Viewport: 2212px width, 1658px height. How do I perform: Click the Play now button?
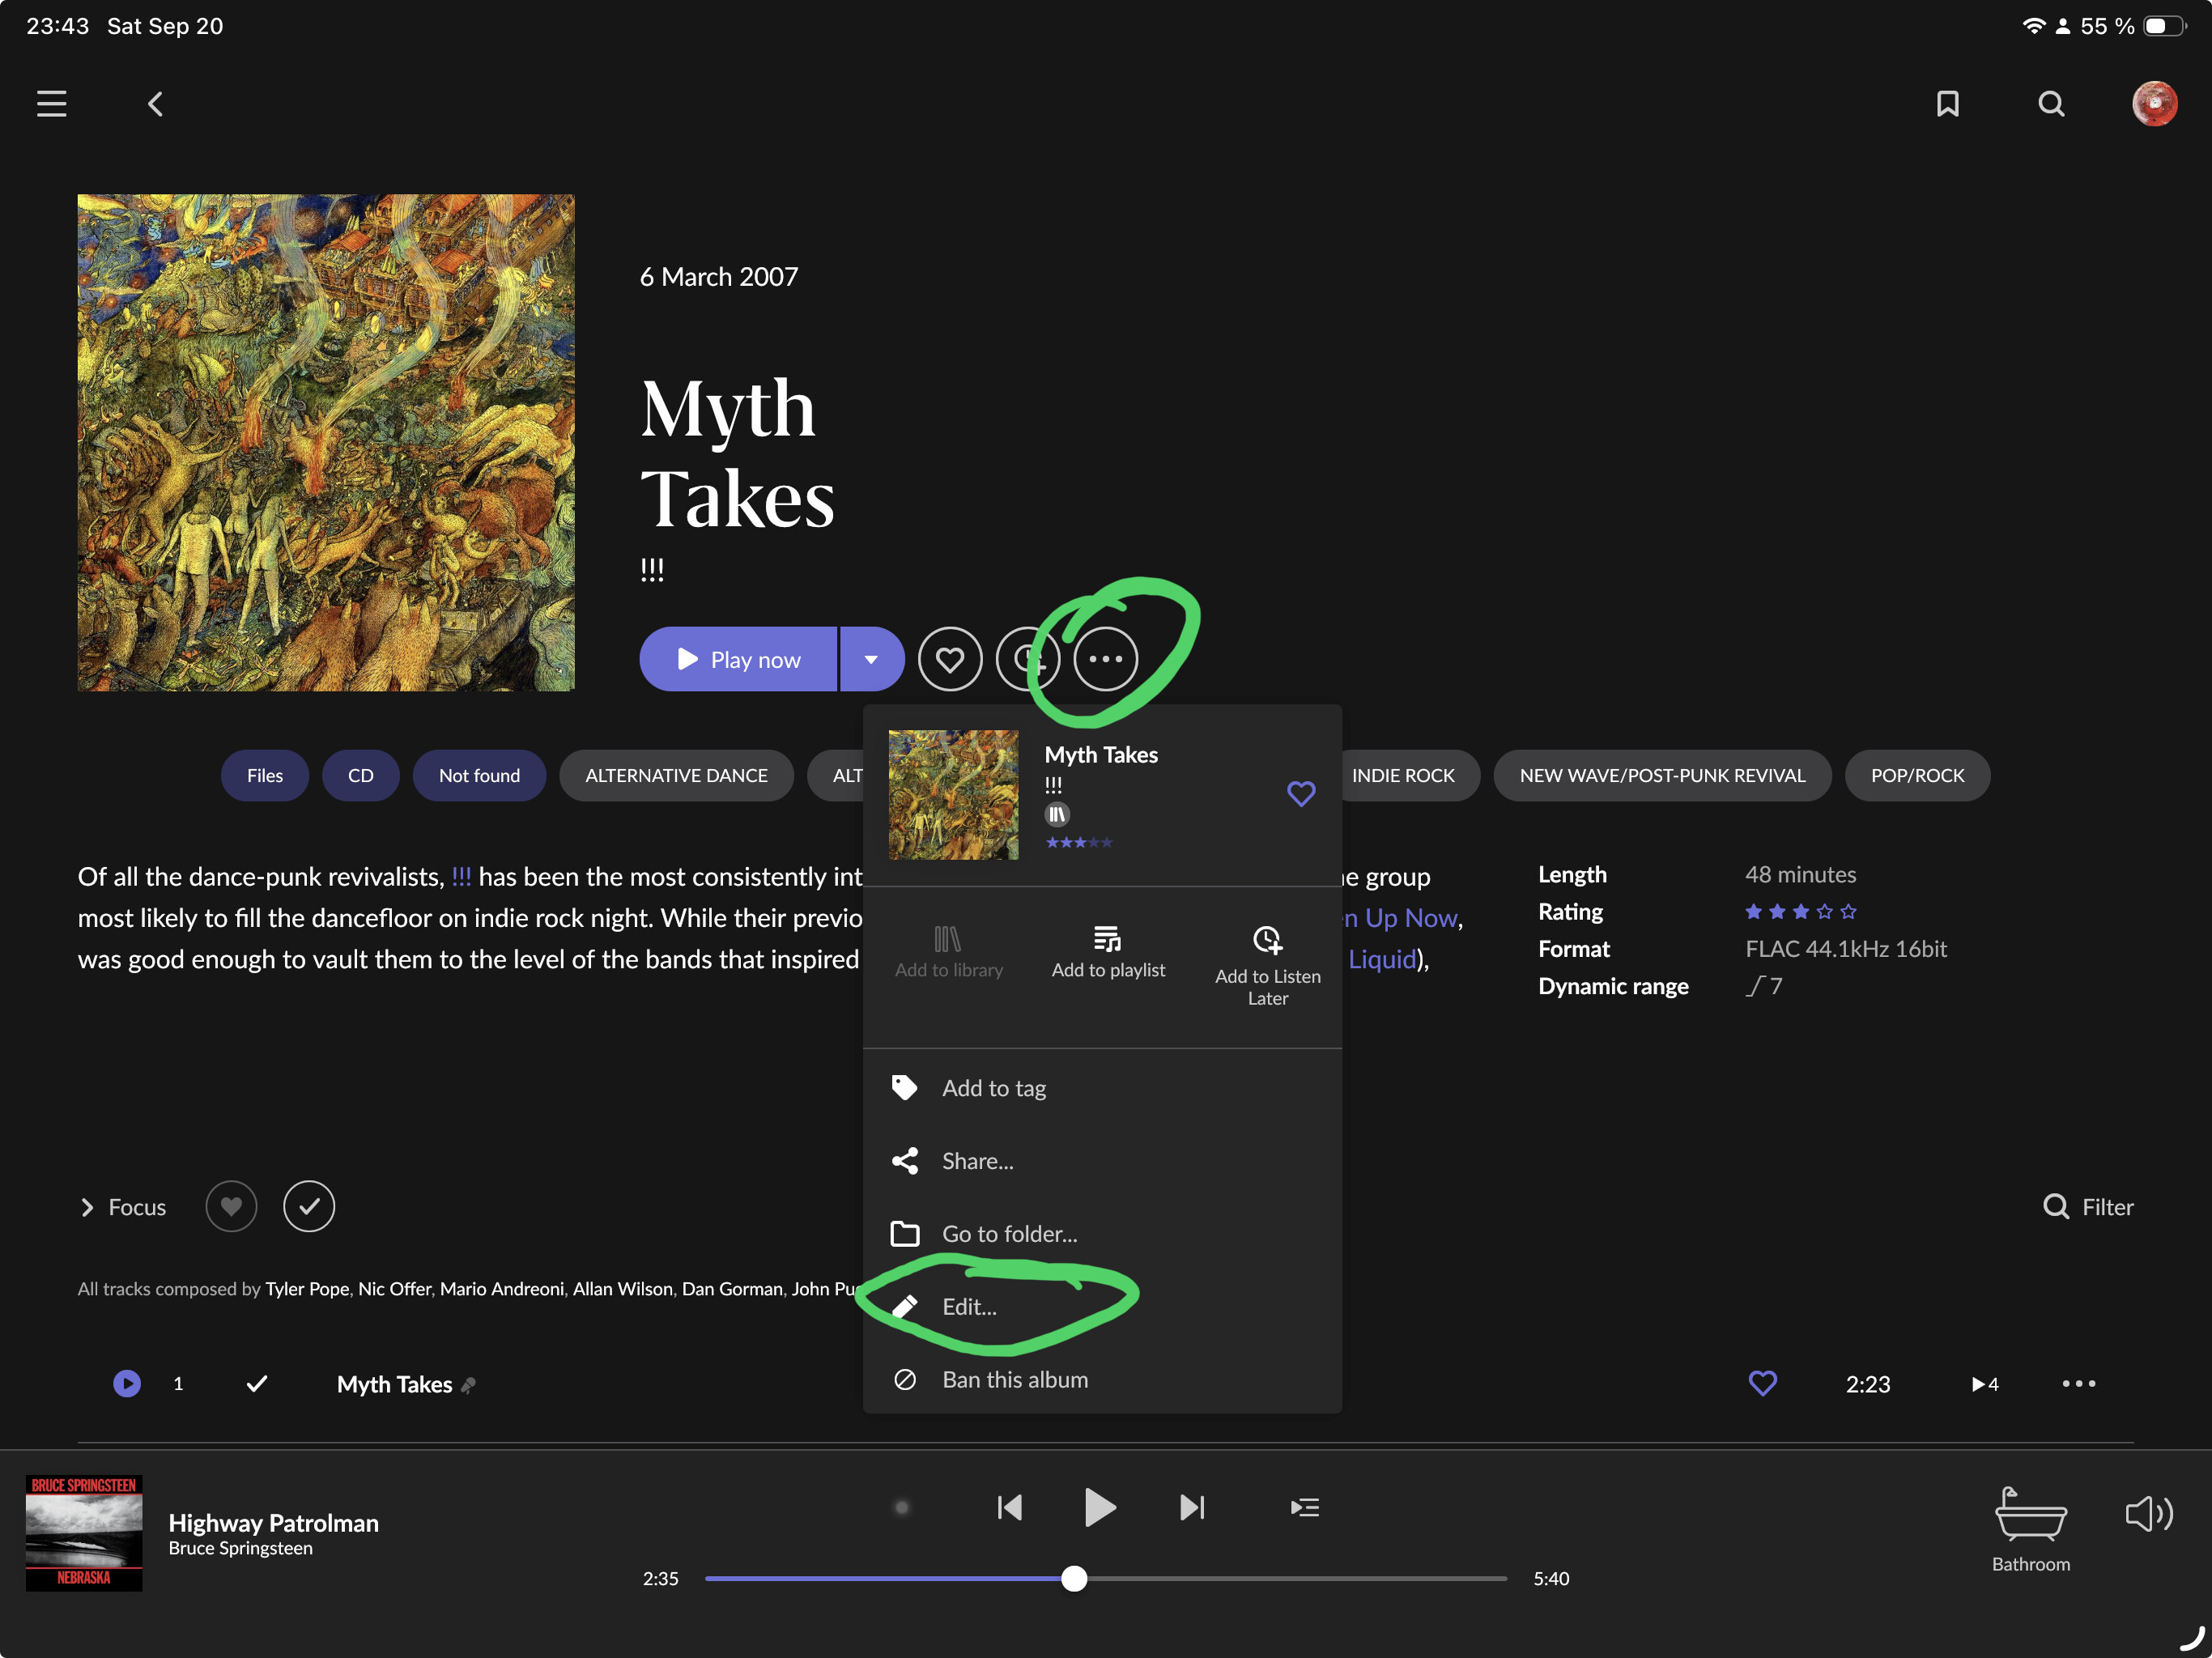(x=739, y=659)
